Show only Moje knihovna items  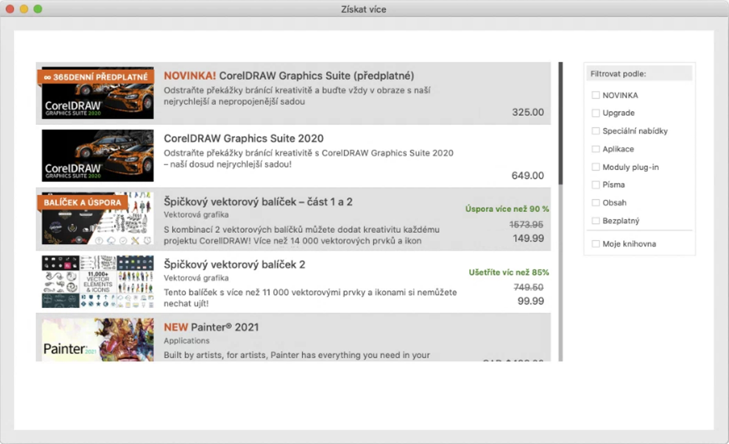[596, 244]
